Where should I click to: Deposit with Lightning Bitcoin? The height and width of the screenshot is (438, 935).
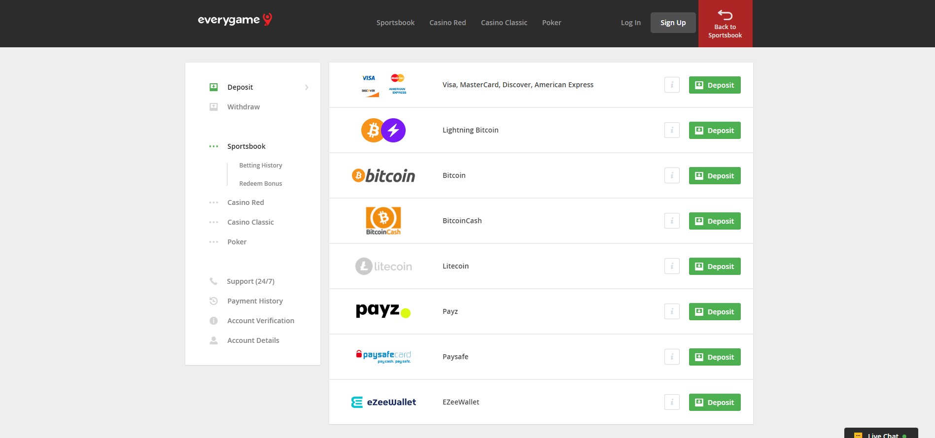point(715,130)
